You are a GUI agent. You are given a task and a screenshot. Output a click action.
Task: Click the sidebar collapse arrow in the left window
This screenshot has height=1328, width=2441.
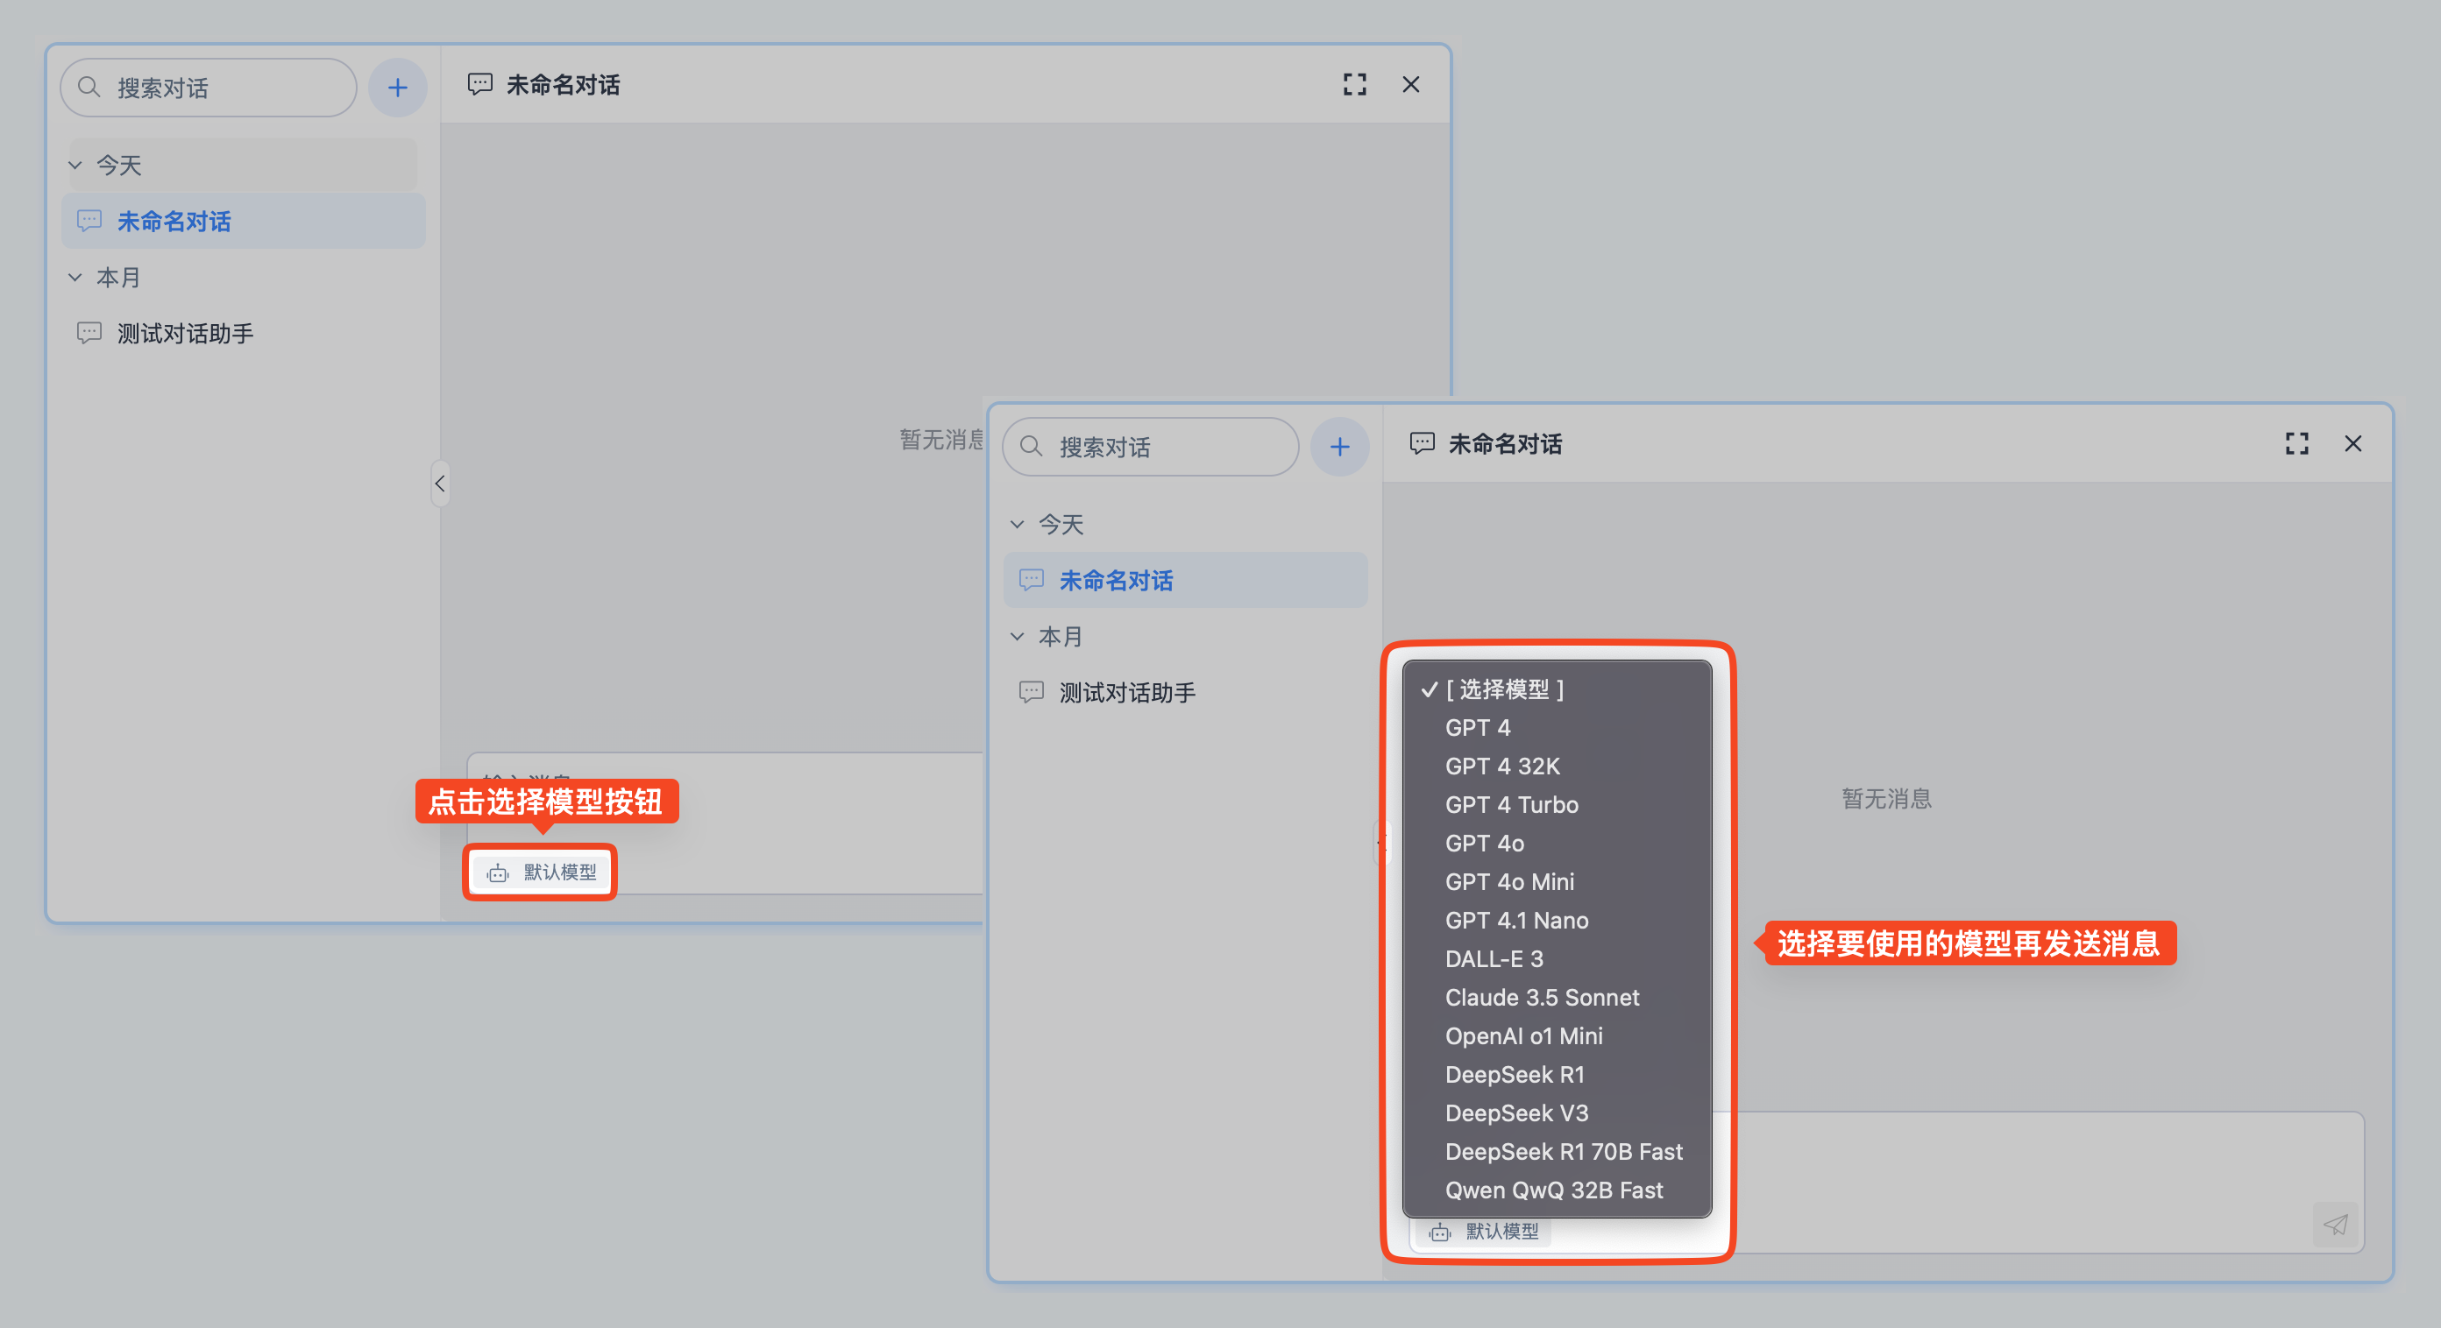click(440, 483)
